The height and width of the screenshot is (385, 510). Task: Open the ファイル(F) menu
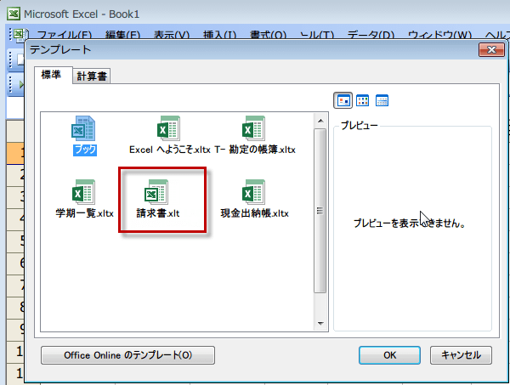click(65, 35)
